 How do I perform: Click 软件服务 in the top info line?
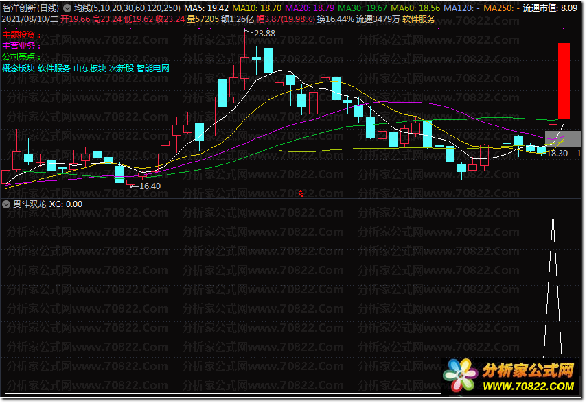(419, 19)
